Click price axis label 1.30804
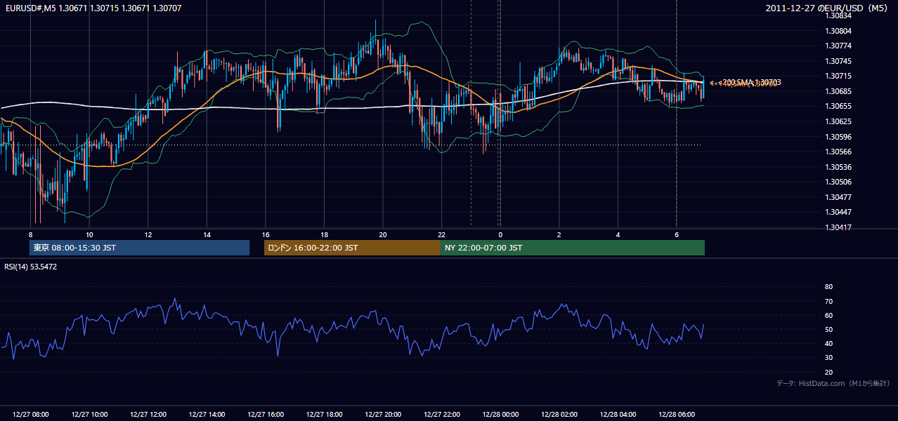Image resolution: width=898 pixels, height=421 pixels. pos(838,31)
